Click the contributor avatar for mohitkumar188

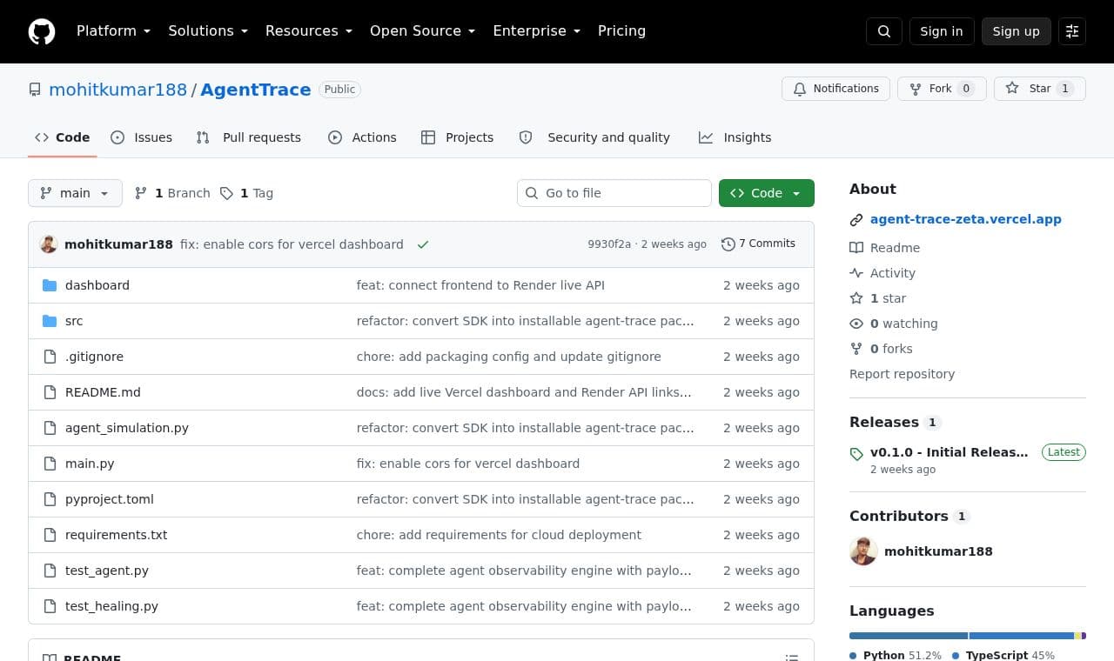[863, 551]
